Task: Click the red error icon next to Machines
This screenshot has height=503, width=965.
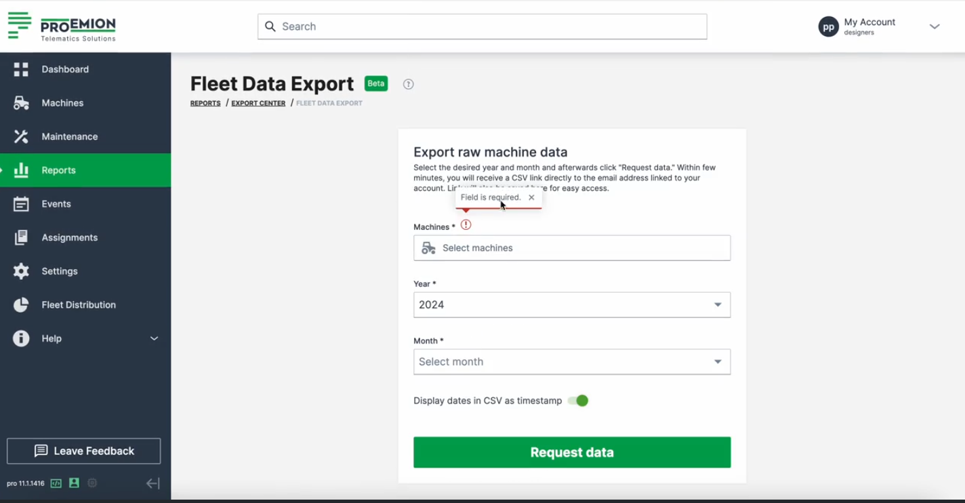Action: coord(466,225)
